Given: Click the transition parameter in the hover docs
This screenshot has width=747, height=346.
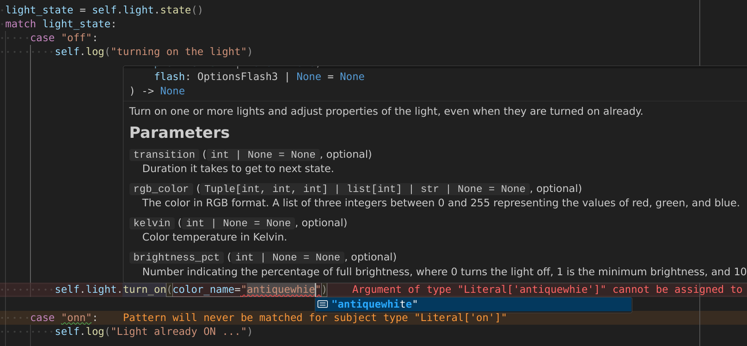Looking at the screenshot, I should 164,154.
